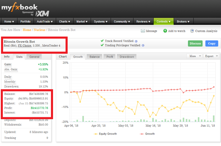
Task: Follow the Nucleus breadcrumb link
Action: point(40,30)
